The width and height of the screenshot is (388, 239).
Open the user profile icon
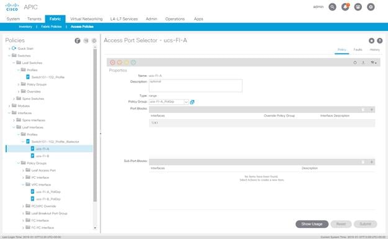(358, 7)
